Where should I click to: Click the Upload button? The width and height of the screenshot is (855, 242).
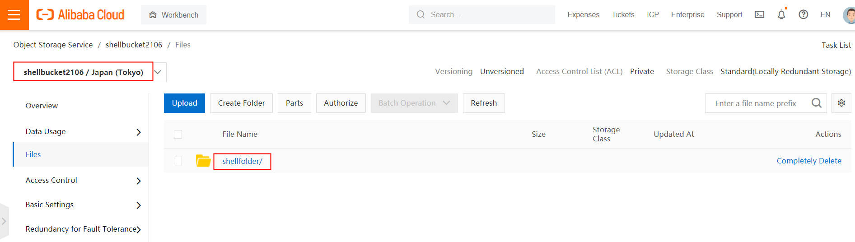[x=184, y=103]
